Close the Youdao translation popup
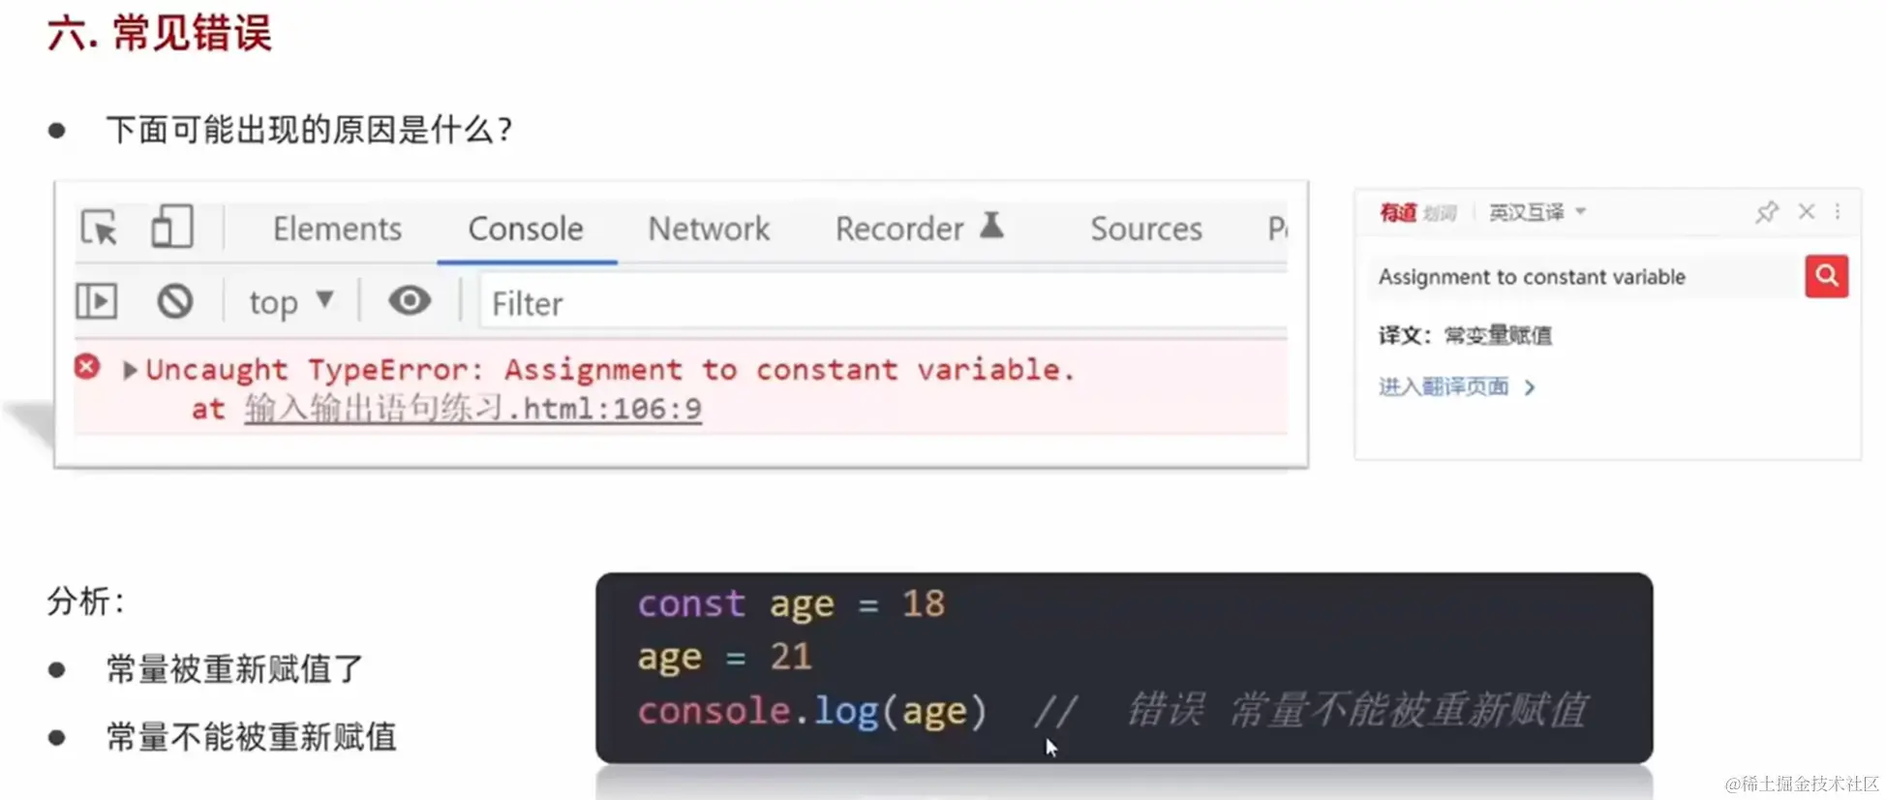This screenshot has height=800, width=1886. click(x=1806, y=211)
